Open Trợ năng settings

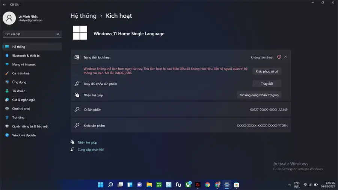[x=32, y=117]
